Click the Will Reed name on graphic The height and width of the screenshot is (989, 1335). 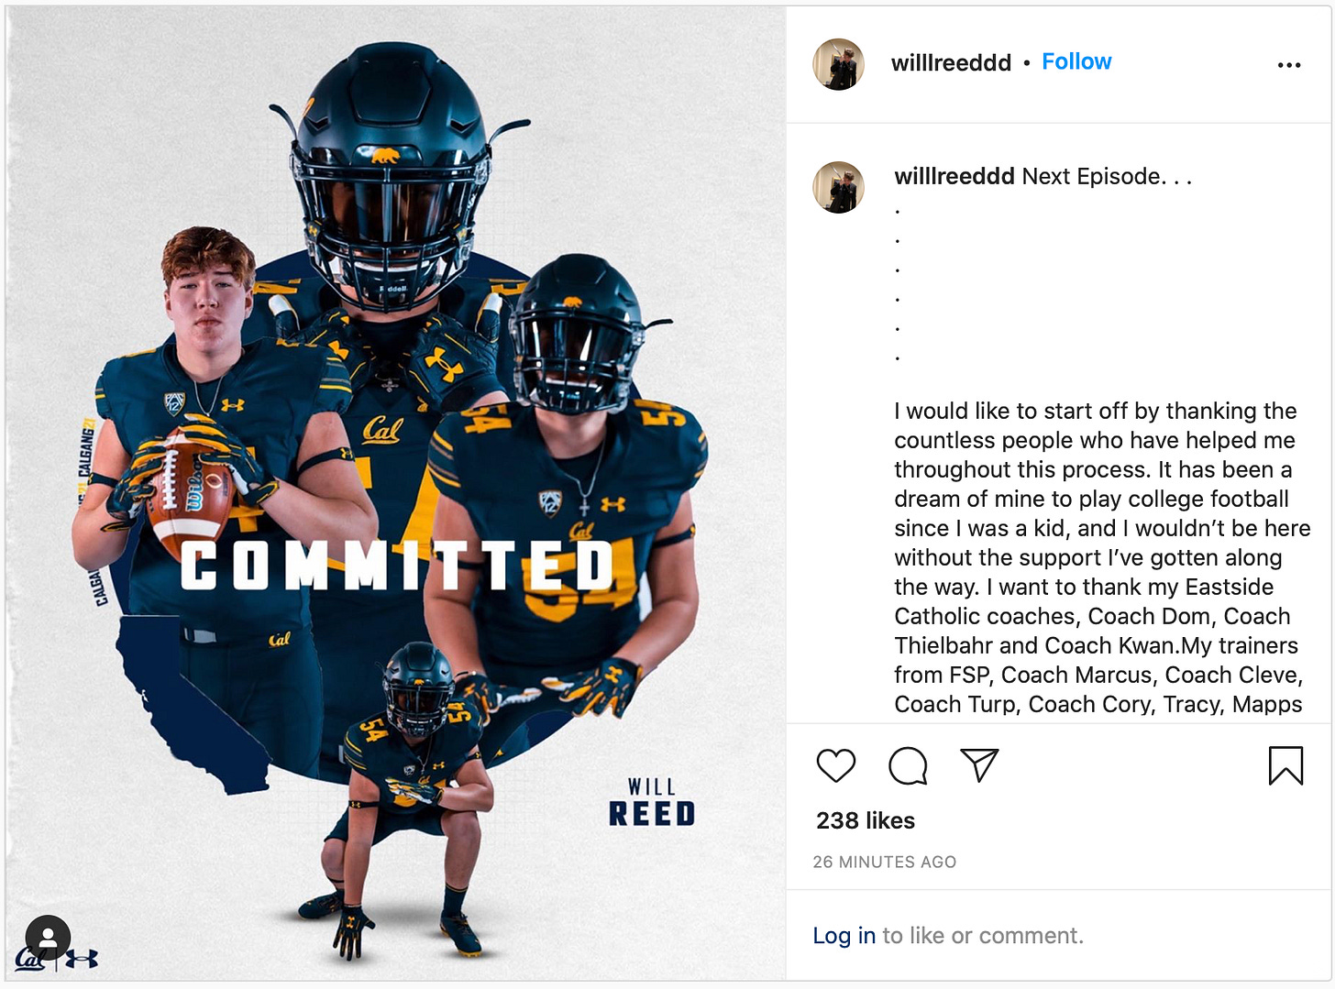(x=652, y=802)
